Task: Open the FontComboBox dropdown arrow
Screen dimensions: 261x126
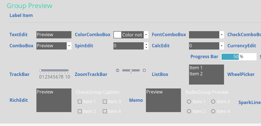Action: [x=222, y=35]
